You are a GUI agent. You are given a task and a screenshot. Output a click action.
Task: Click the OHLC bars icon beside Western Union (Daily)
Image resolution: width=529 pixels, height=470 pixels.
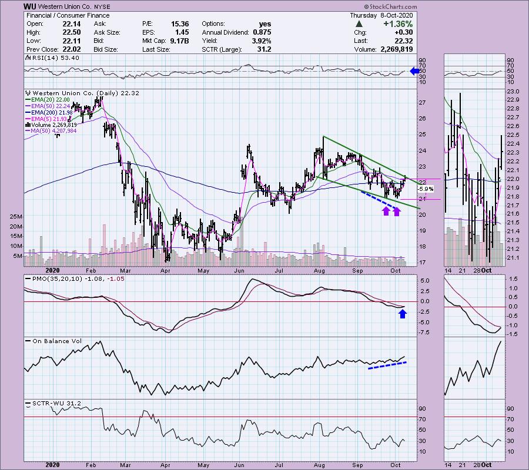pyautogui.click(x=28, y=93)
